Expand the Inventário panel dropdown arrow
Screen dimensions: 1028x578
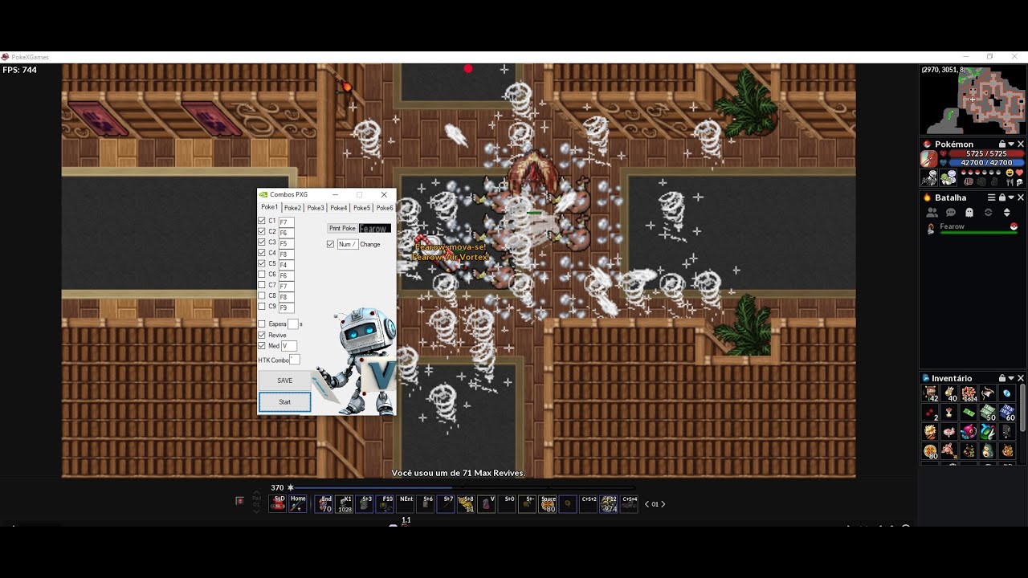[x=1011, y=378]
